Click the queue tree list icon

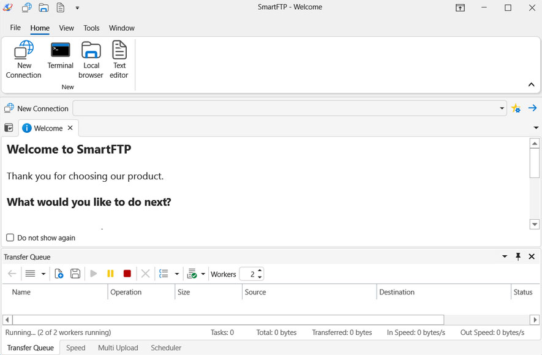pyautogui.click(x=164, y=274)
